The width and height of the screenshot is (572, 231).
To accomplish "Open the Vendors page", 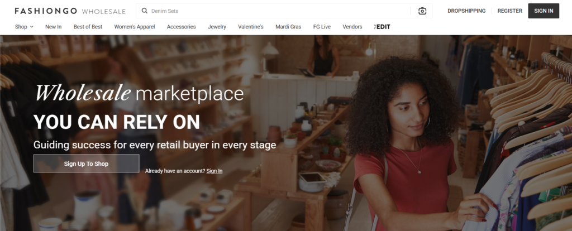I will click(x=352, y=27).
